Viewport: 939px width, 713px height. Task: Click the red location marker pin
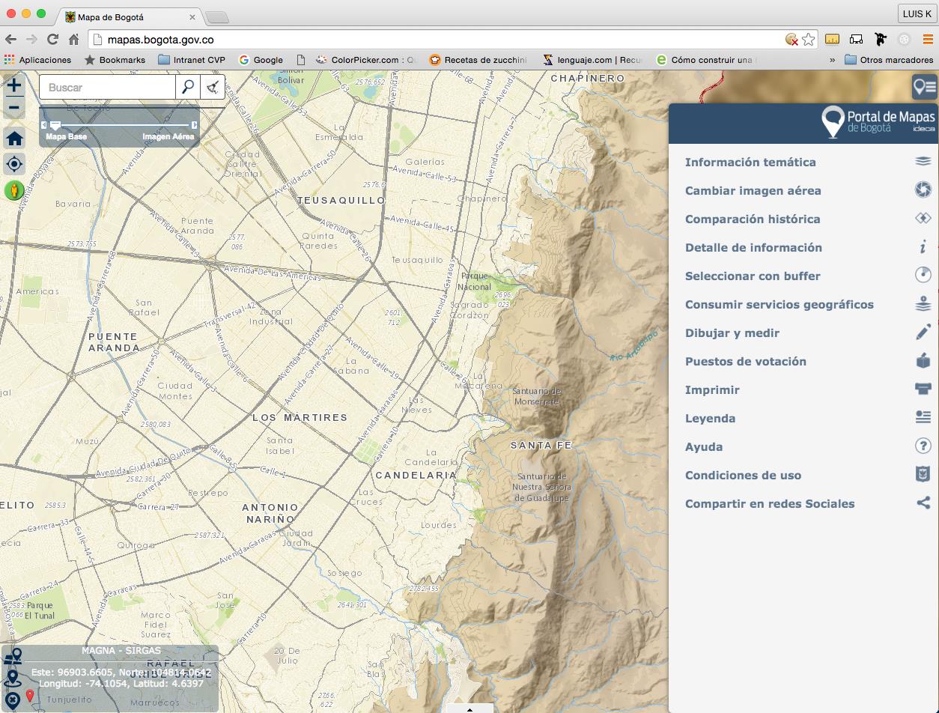pos(30,697)
